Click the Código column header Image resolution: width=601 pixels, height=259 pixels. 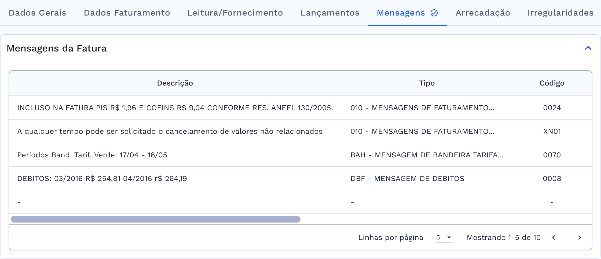pos(552,83)
